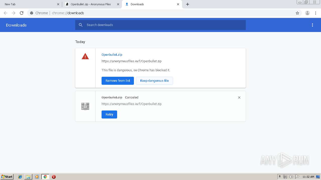Select the Downloads tab
This screenshot has width=321, height=180.
tap(152, 4)
